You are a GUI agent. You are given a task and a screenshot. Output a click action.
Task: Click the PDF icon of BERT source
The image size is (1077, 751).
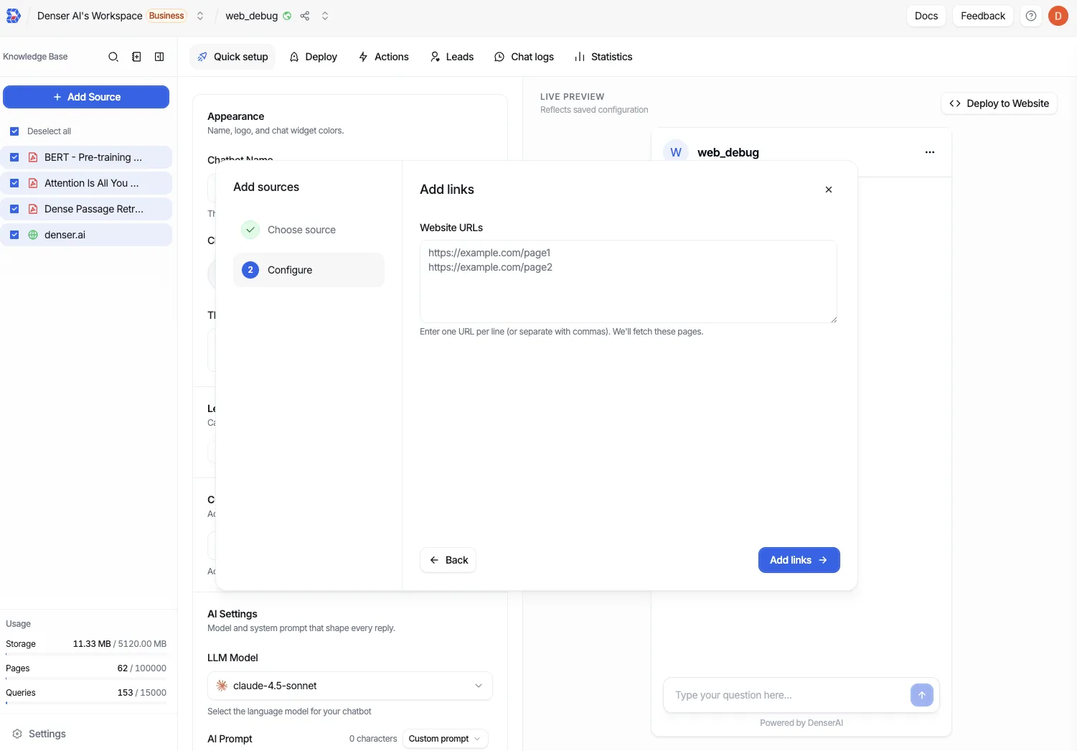coord(33,157)
